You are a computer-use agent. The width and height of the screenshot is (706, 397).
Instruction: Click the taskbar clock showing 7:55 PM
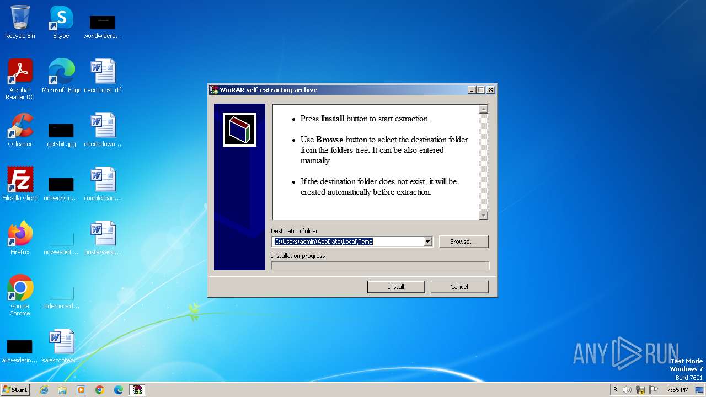tap(677, 390)
